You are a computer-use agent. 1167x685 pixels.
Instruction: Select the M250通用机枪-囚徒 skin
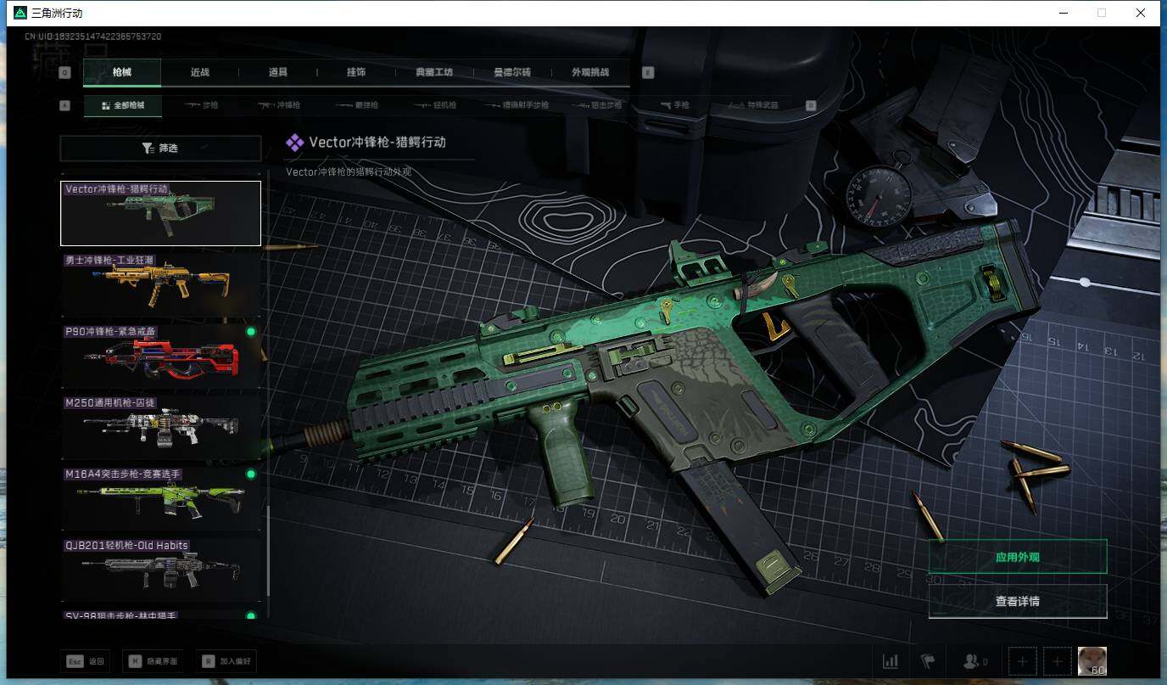160,427
